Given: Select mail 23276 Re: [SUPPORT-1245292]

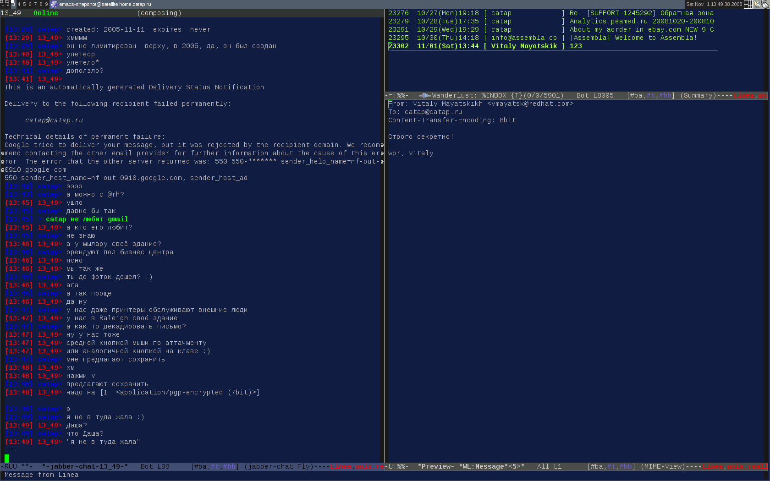Looking at the screenshot, I should pyautogui.click(x=551, y=13).
